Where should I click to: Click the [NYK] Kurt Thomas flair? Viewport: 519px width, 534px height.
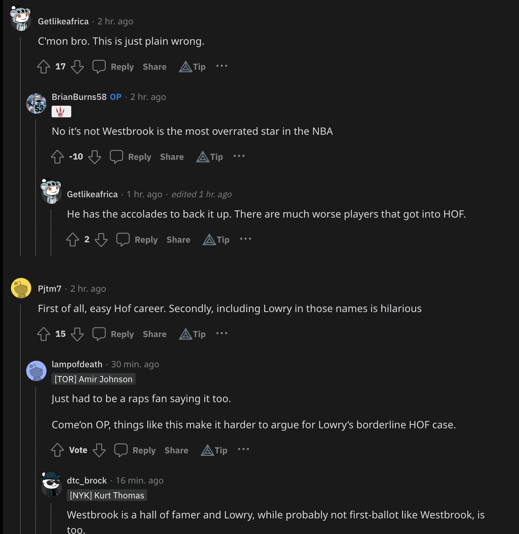click(107, 495)
